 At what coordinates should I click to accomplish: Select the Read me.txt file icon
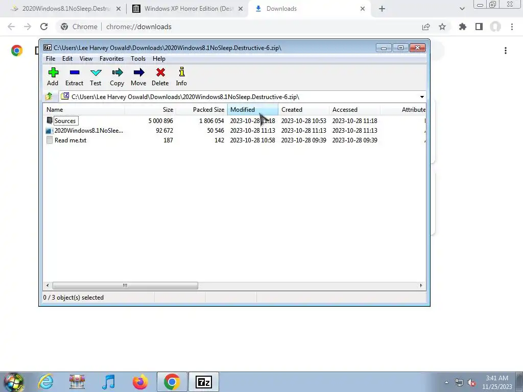50,140
